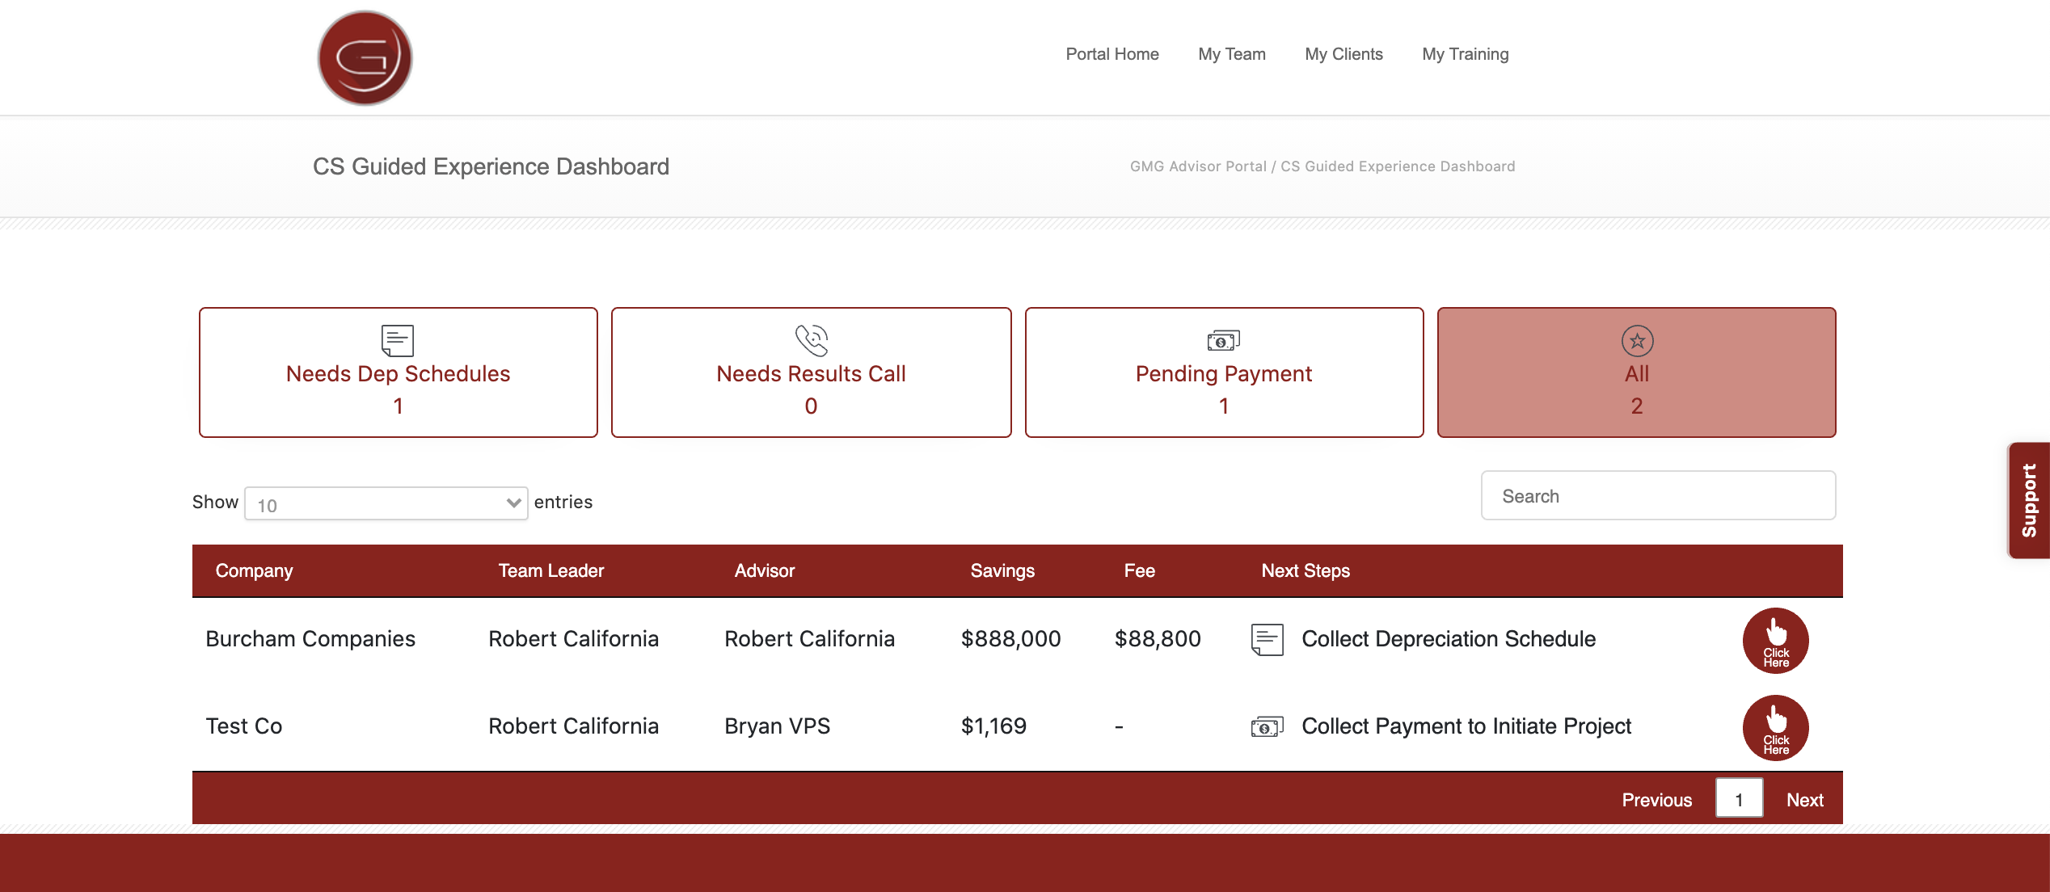Click Here button for Burcham Companies row
The image size is (2050, 892).
tap(1775, 640)
